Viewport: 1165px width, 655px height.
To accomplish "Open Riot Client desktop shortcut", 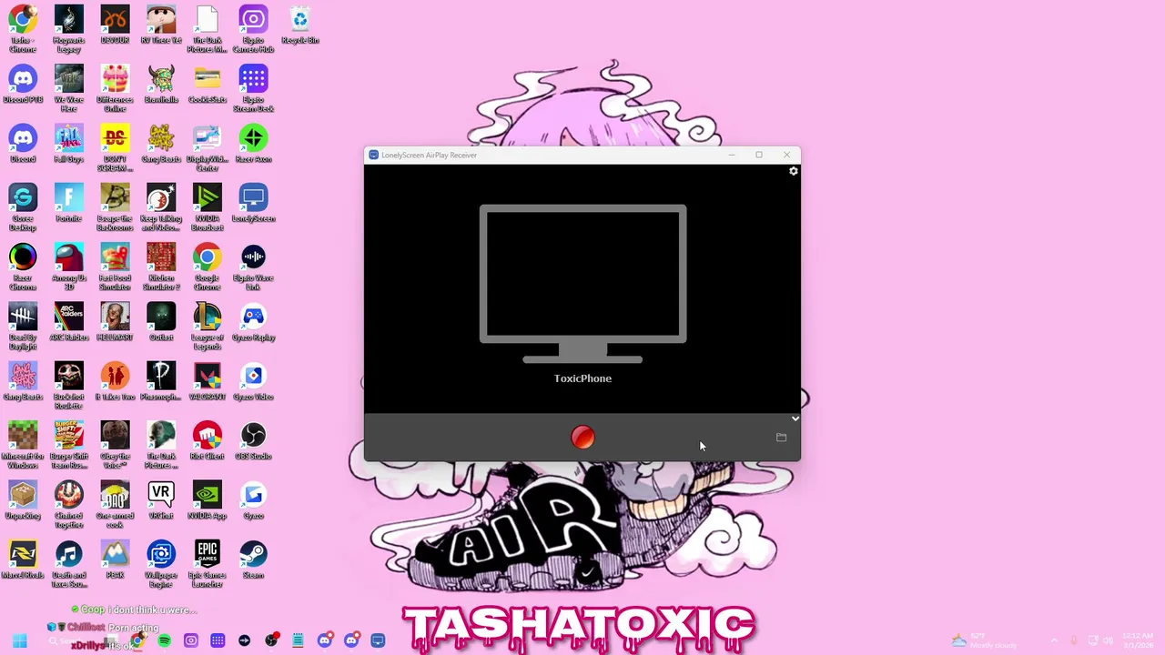I will (x=208, y=441).
